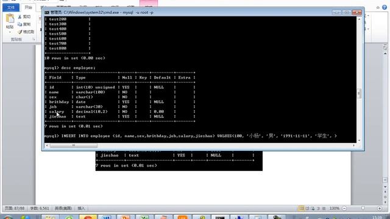Screen dimensions: 390x219
Task: Click the zoom in plus button
Action: [380, 208]
